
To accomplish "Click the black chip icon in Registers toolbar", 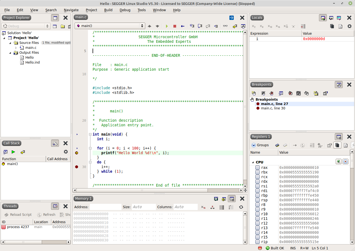I will pyautogui.click(x=277, y=145).
